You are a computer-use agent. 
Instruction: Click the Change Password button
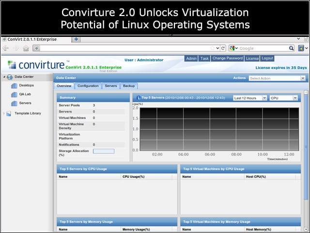(x=227, y=58)
